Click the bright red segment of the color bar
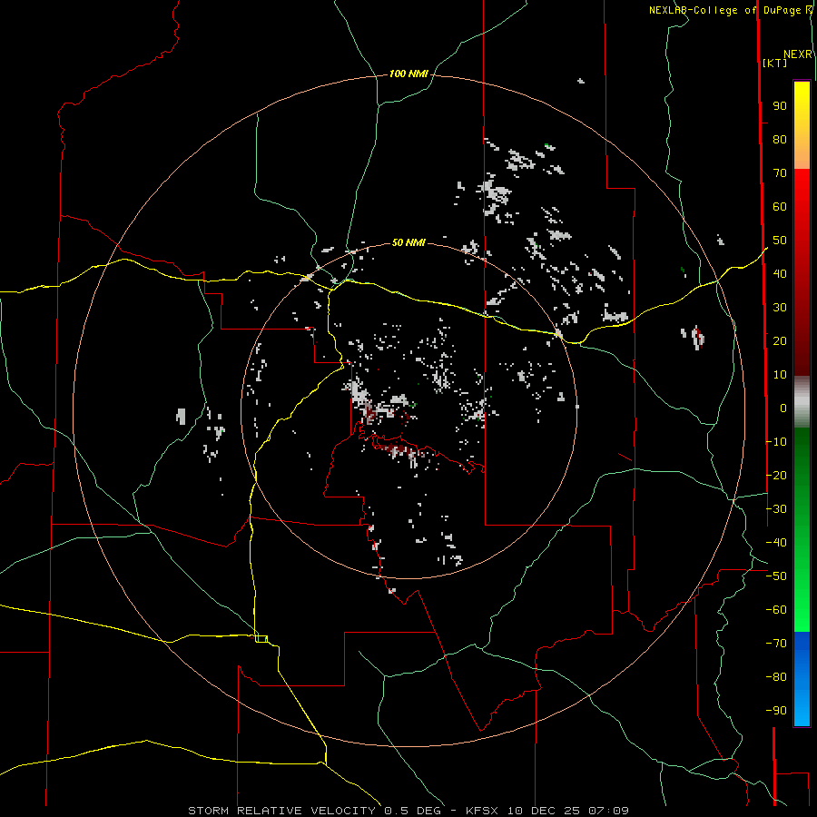Image resolution: width=817 pixels, height=817 pixels. click(802, 191)
